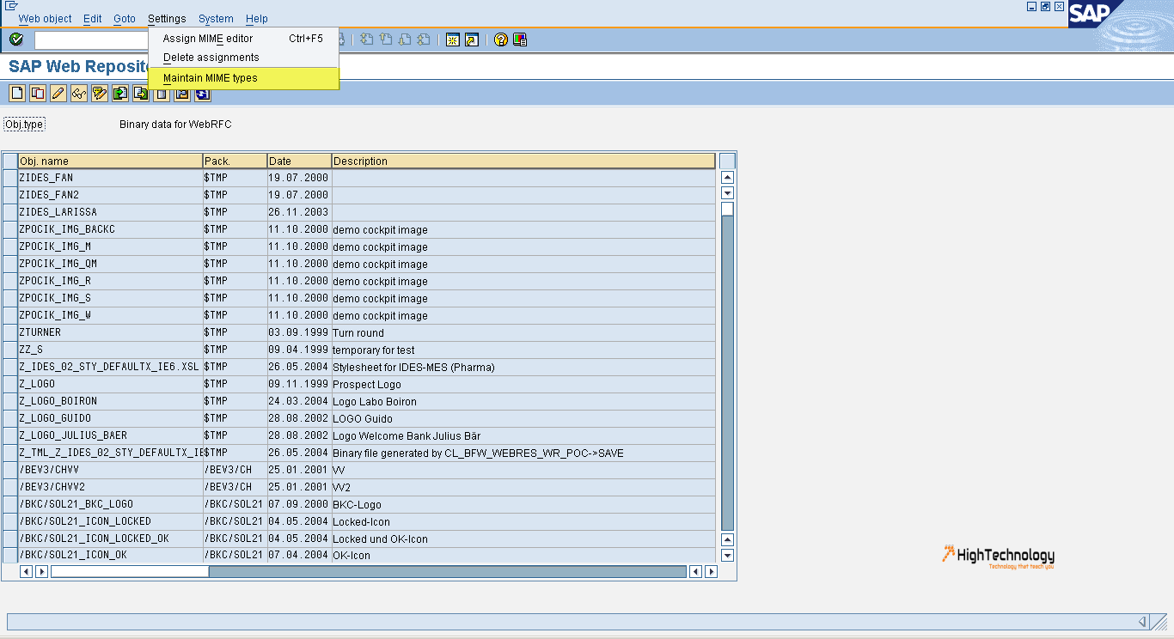Screen dimensions: 1174x639
Task: Click the date 09.11.1999 cell
Action: (299, 384)
